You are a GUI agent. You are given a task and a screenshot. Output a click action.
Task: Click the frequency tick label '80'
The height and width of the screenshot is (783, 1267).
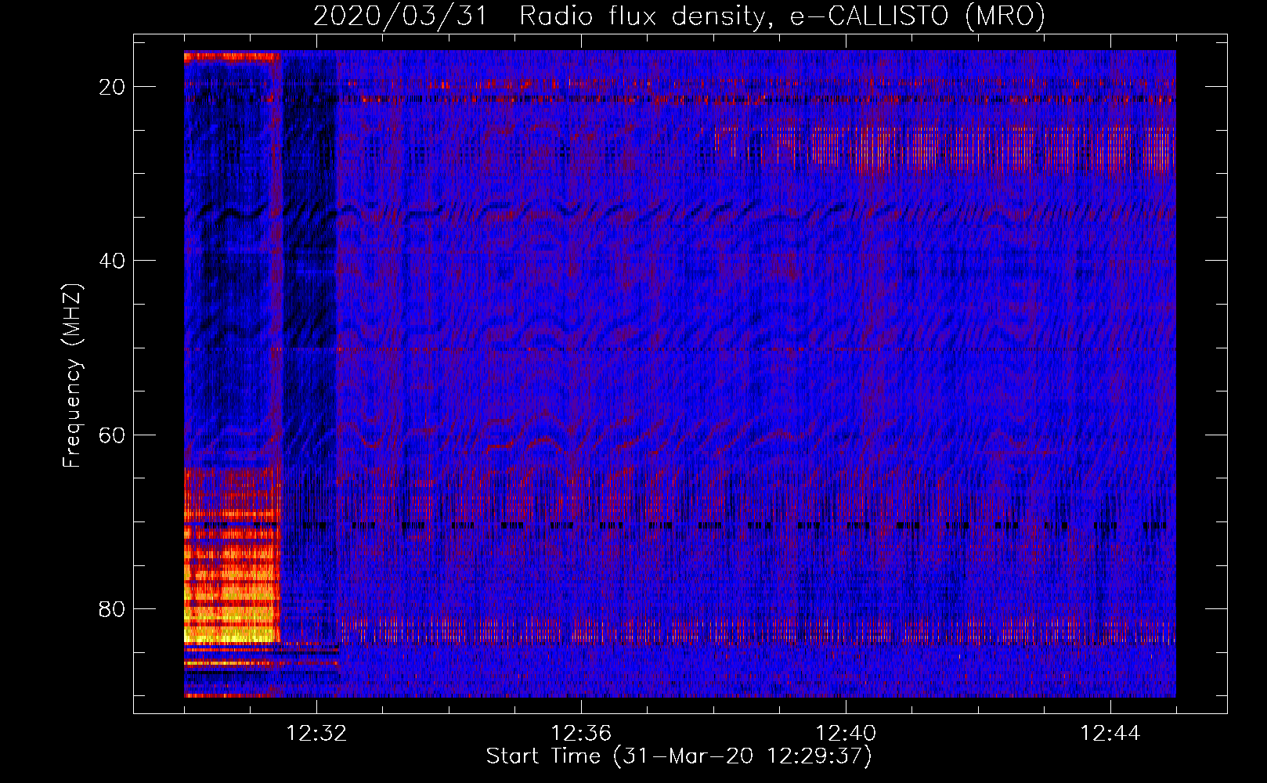pyautogui.click(x=113, y=608)
